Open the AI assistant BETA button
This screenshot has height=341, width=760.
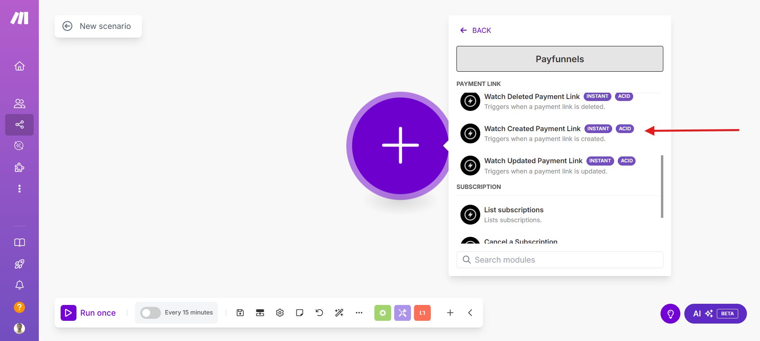tap(715, 314)
